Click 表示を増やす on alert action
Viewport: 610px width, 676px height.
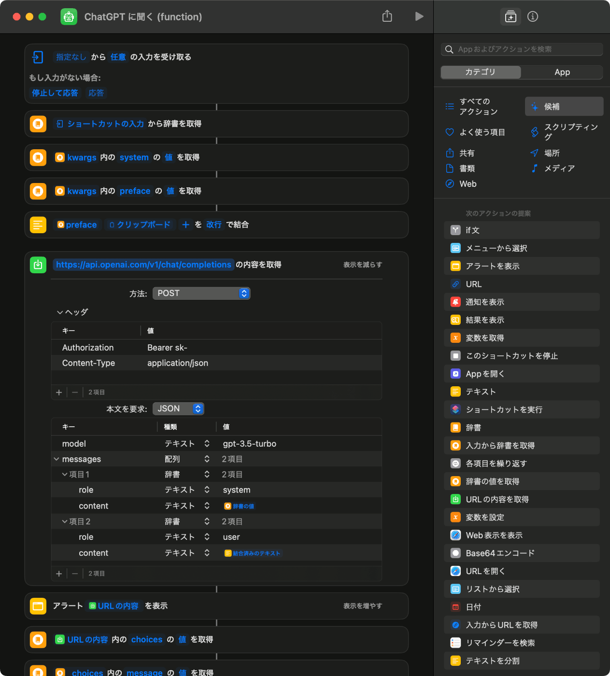(363, 606)
